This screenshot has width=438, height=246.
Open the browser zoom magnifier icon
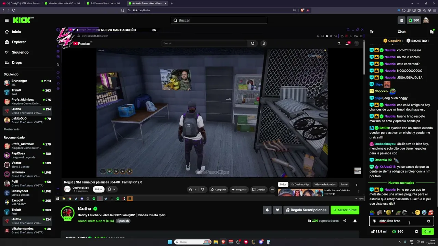(295, 10)
